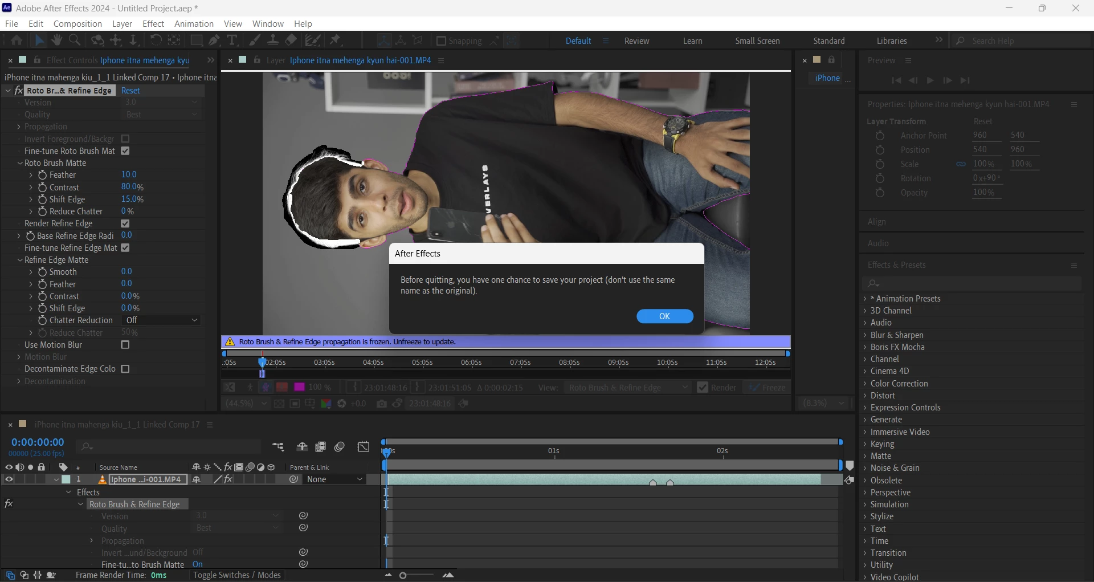Select the Clone Stamp tool
The width and height of the screenshot is (1094, 582).
coord(273,40)
